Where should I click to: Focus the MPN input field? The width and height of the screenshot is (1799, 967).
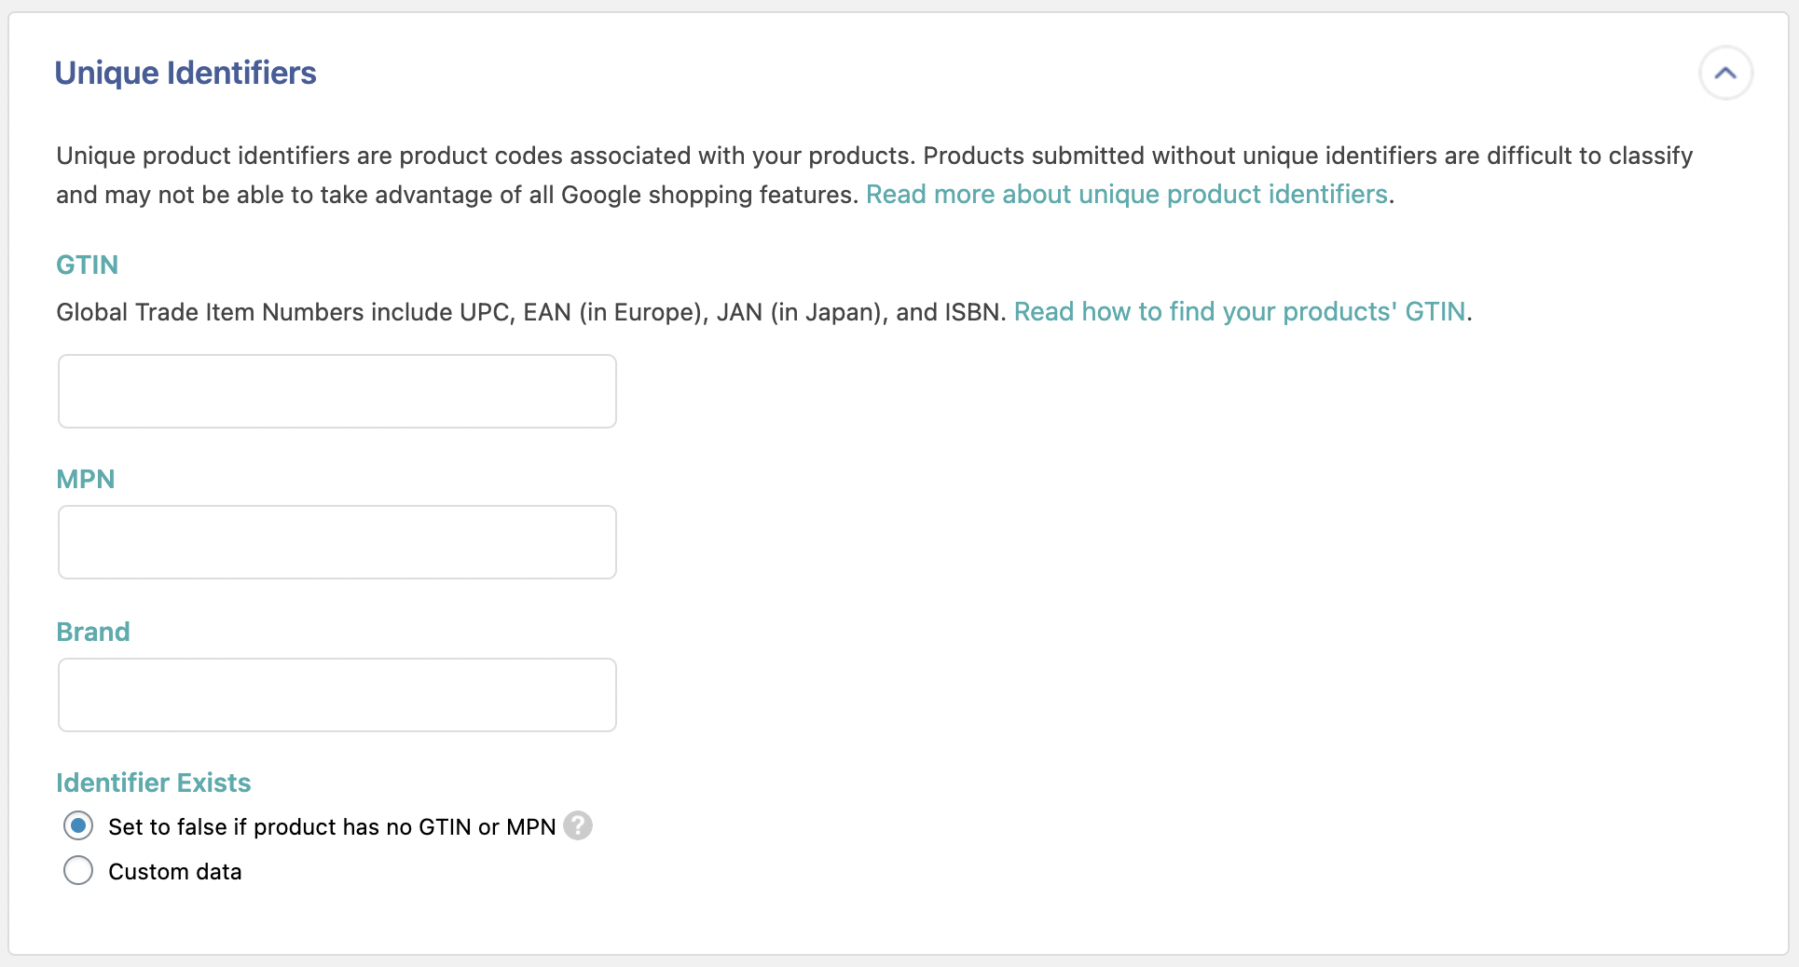(x=336, y=542)
